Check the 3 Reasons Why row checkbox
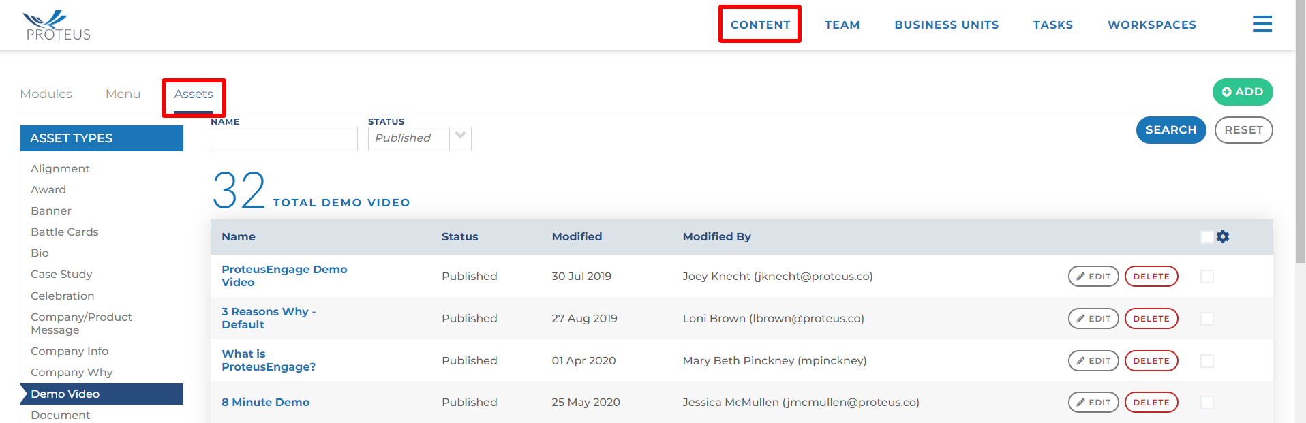The image size is (1306, 423). coord(1206,318)
